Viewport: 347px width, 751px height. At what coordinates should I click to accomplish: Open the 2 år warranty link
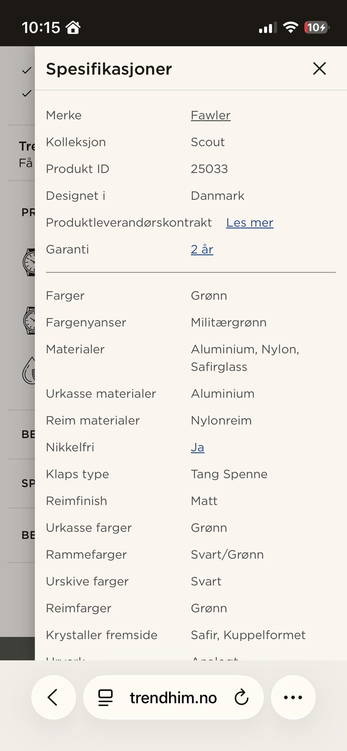pyautogui.click(x=202, y=249)
